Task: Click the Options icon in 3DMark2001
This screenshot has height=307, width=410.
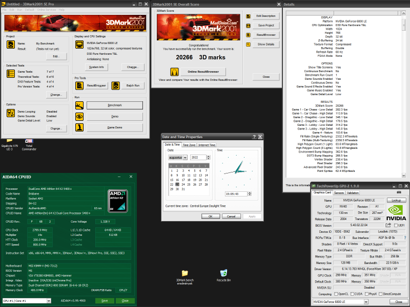Action: [11, 113]
